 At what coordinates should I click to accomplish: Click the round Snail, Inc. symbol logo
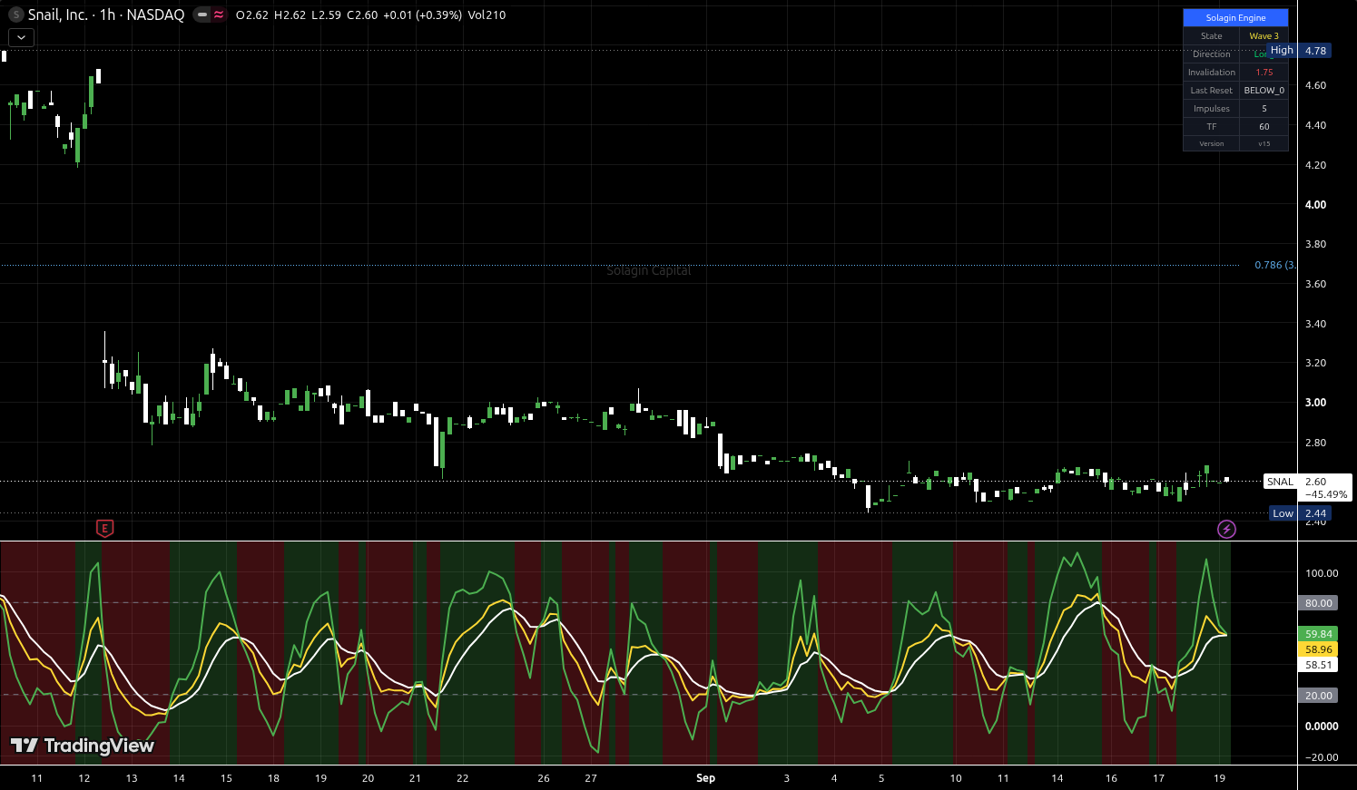click(x=15, y=15)
